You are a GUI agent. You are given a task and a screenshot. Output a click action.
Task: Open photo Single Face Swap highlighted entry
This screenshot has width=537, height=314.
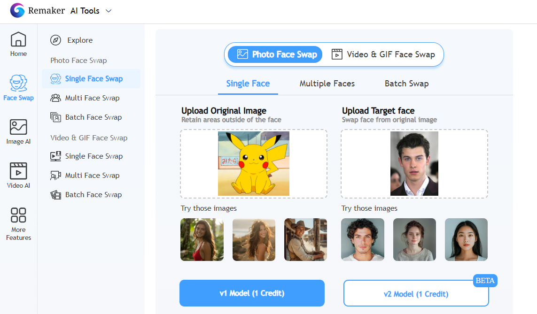pyautogui.click(x=91, y=79)
